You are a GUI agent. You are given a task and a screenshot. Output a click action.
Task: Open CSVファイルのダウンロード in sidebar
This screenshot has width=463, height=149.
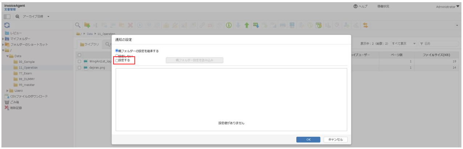tap(26, 96)
